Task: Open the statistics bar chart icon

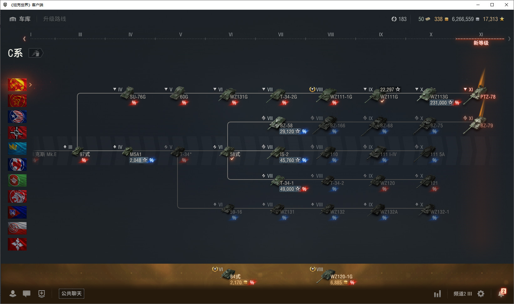Action: pos(437,294)
